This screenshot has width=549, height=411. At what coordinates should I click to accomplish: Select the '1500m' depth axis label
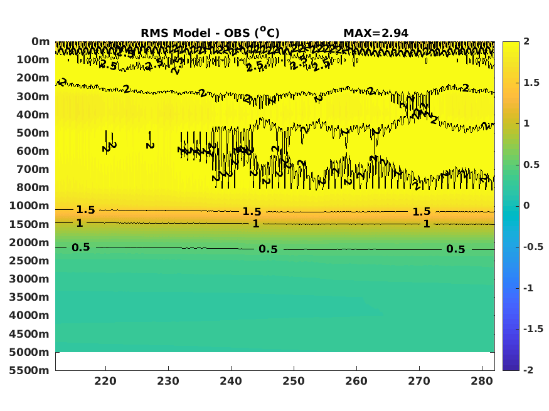click(x=29, y=224)
